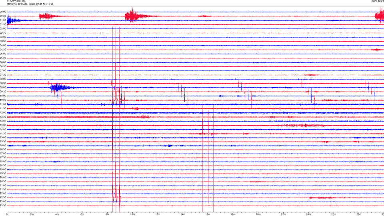The width and height of the screenshot is (384, 216).
Task: Click the station code IG.AAPN.00.EHZ
Action: pos(16,1)
